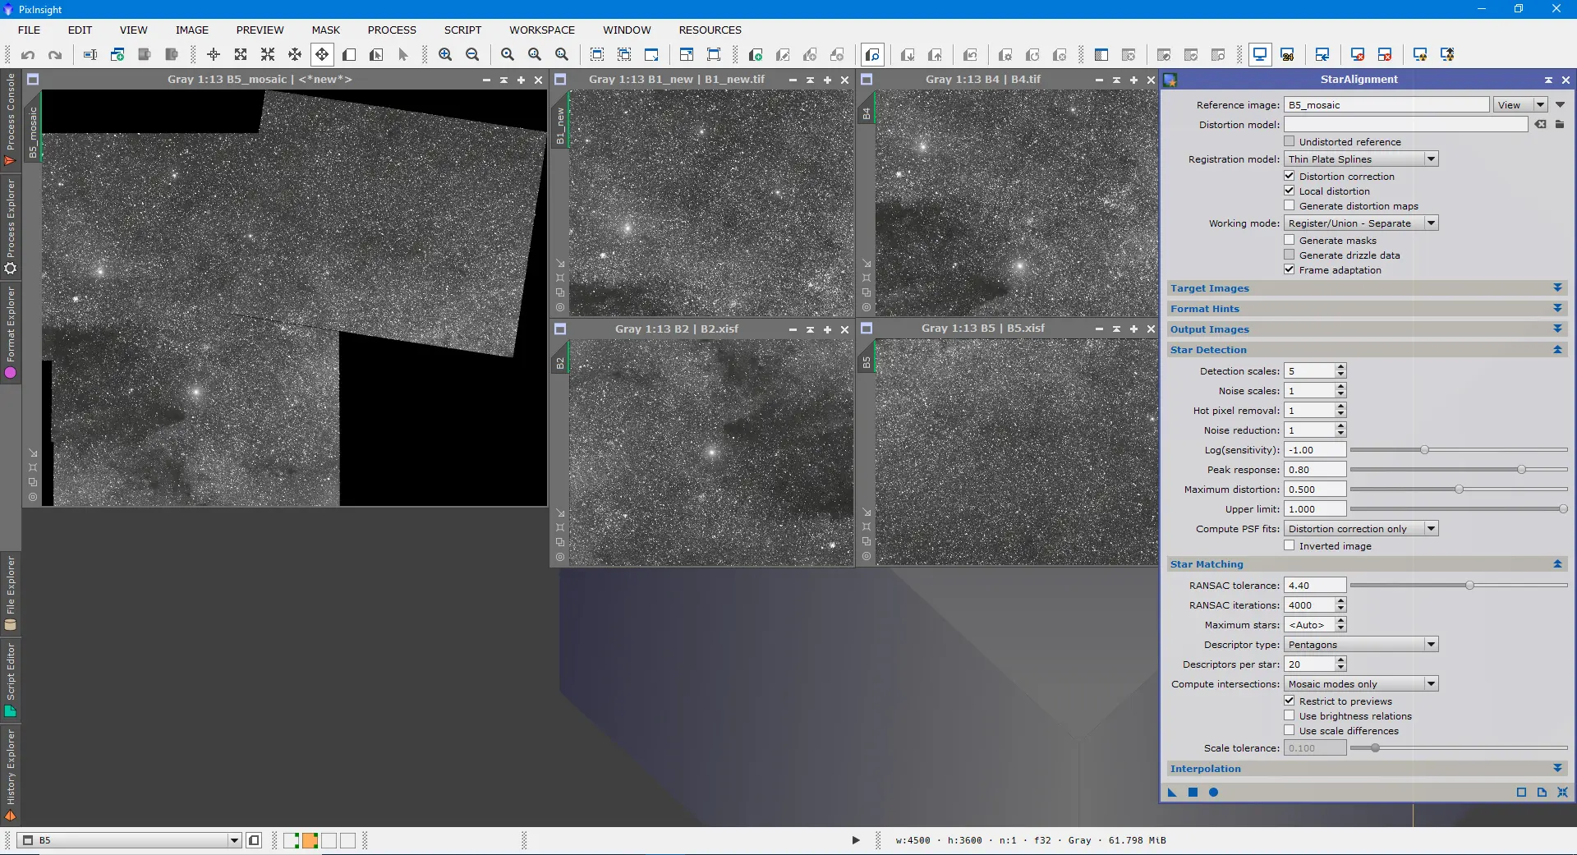1577x855 pixels.
Task: Enable the Inverted image checkbox
Action: point(1290,545)
